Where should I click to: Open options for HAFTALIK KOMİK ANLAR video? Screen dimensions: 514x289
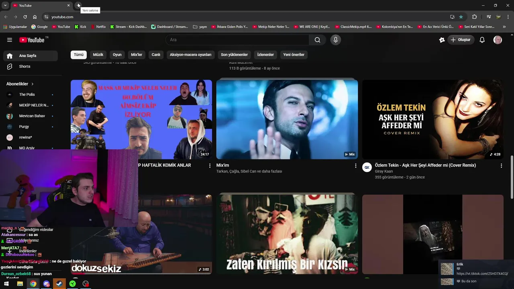coord(210,165)
